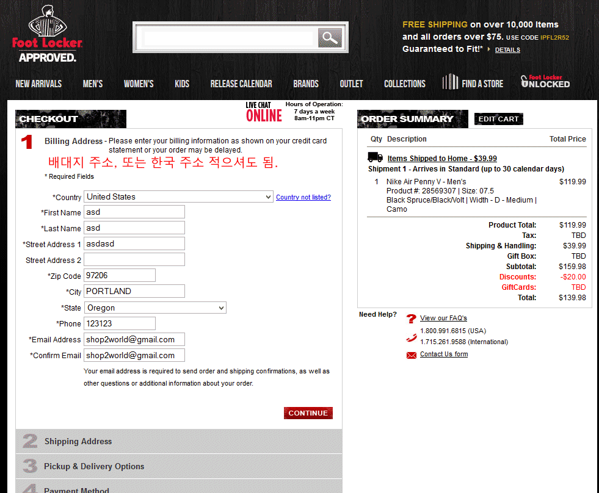This screenshot has height=493, width=599.
Task: Click the shipping truck icon
Action: tap(376, 158)
